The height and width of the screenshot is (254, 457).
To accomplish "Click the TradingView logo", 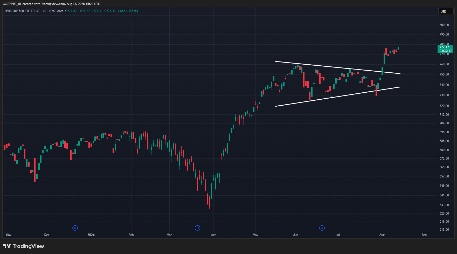I will coord(24,246).
